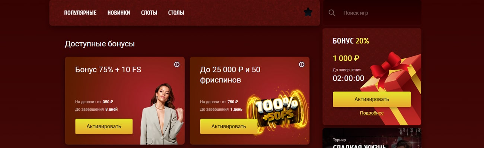Open the Популярные tab

(80, 13)
